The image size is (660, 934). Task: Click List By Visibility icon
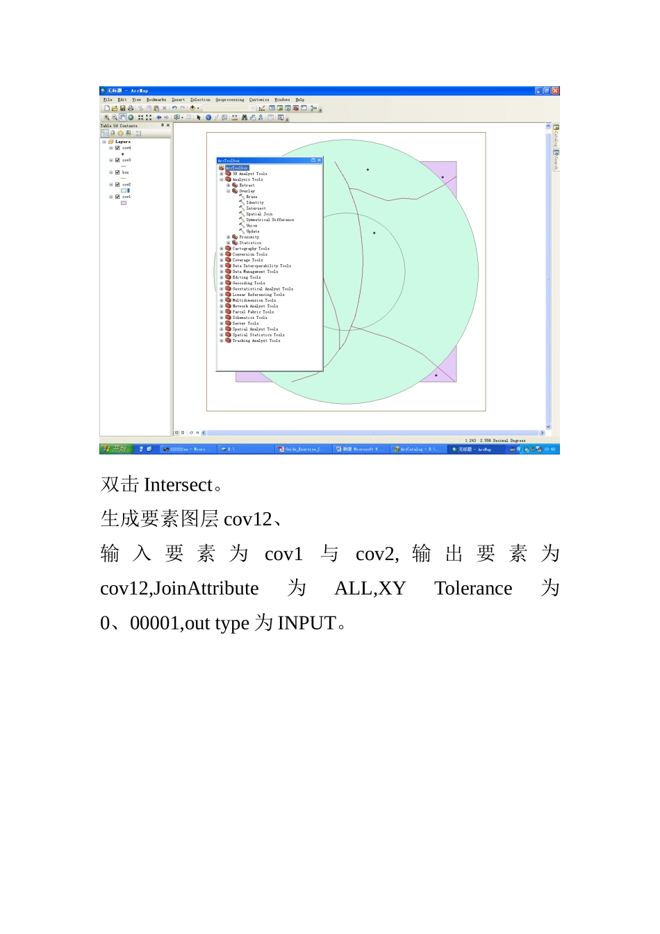tap(120, 133)
